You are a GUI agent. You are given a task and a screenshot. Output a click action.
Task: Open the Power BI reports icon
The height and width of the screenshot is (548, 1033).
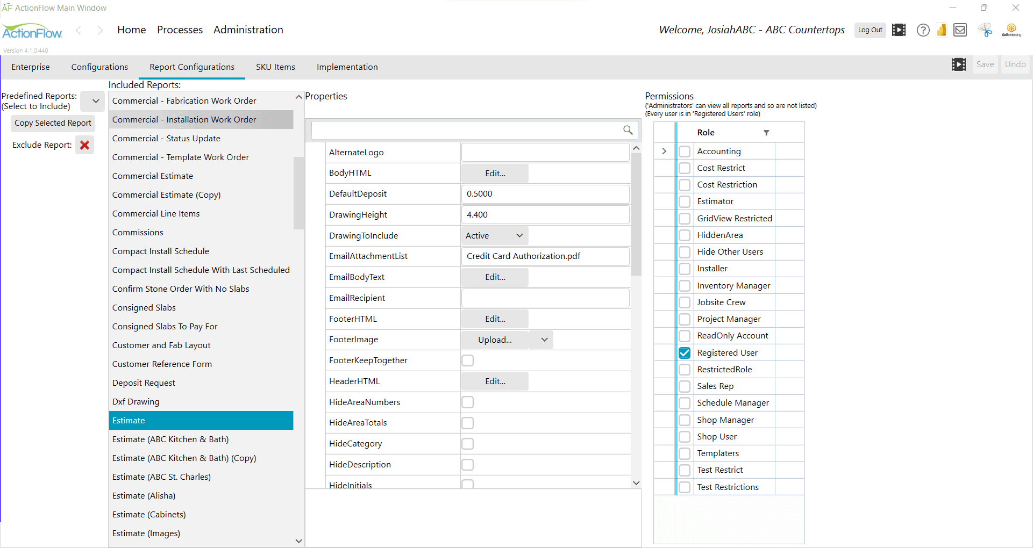(942, 30)
